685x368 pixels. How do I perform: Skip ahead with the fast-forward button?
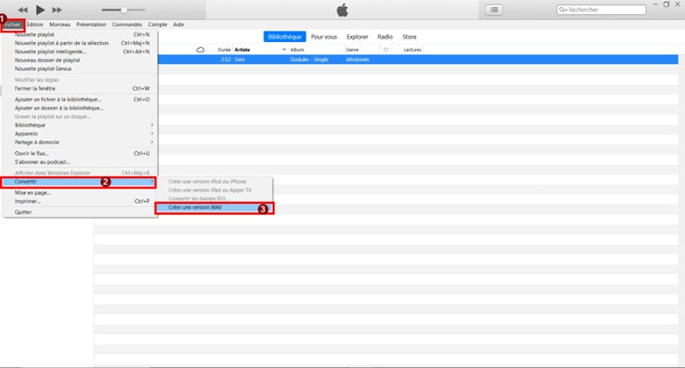[x=58, y=10]
